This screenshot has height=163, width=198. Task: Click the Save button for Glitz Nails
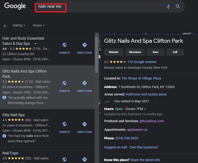coord(155,52)
